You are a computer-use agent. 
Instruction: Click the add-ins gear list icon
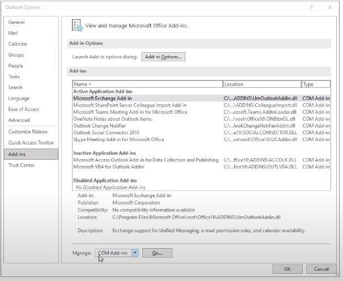(77, 25)
